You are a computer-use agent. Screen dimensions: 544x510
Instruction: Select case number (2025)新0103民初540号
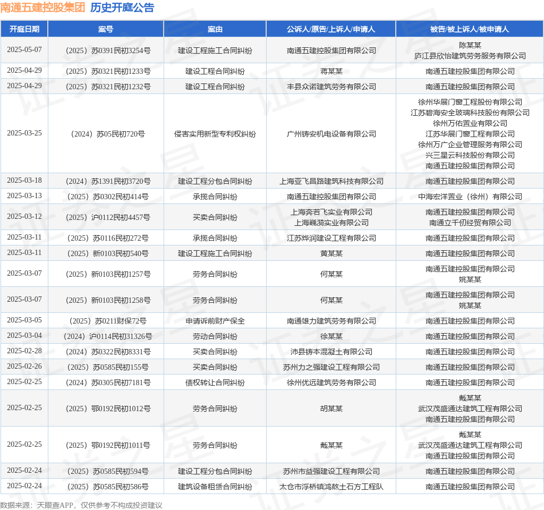[x=108, y=253]
